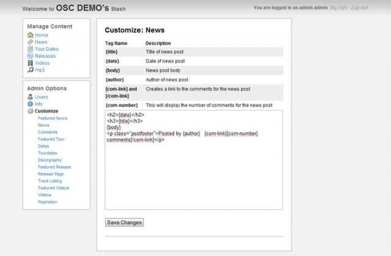
Task: Select the Customize admin option
Action: (x=46, y=111)
